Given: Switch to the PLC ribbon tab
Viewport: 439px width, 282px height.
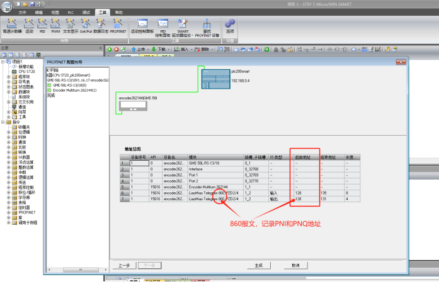Looking at the screenshot, I should pos(71,13).
